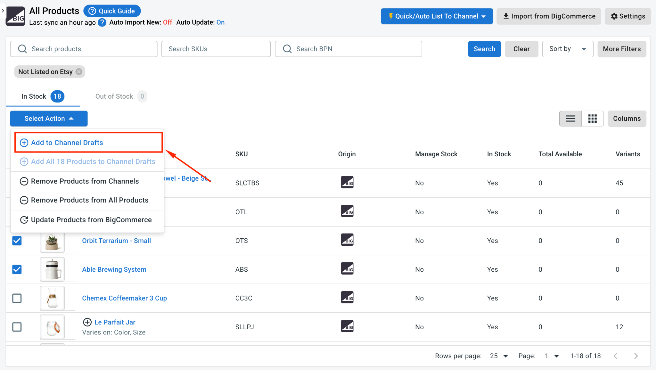Switch to the Out of Stock tab

[x=121, y=96]
